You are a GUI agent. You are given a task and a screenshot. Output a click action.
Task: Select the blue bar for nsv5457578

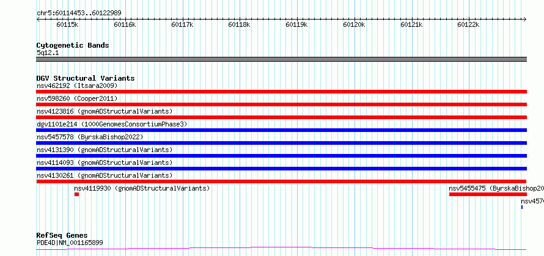(x=281, y=143)
